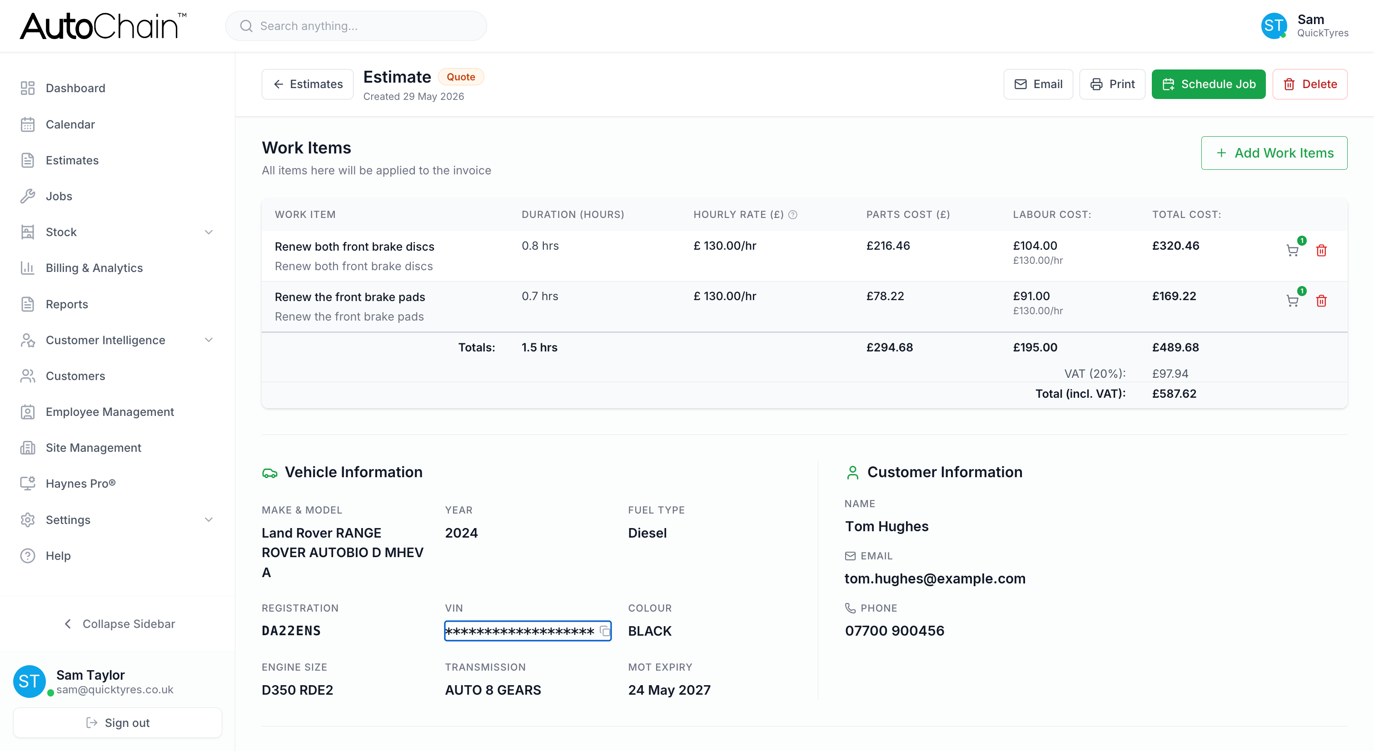1374x751 pixels.
Task: Click the Help question mark icon
Action: click(x=28, y=555)
